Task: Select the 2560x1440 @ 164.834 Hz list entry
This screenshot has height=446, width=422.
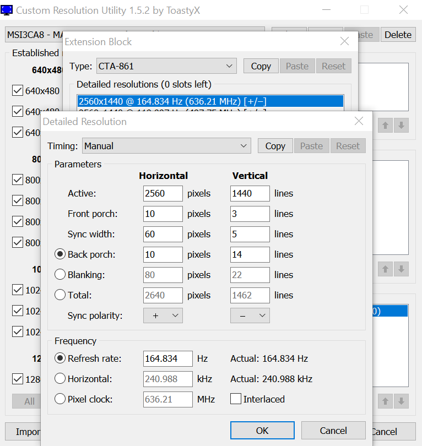Action: (209, 101)
